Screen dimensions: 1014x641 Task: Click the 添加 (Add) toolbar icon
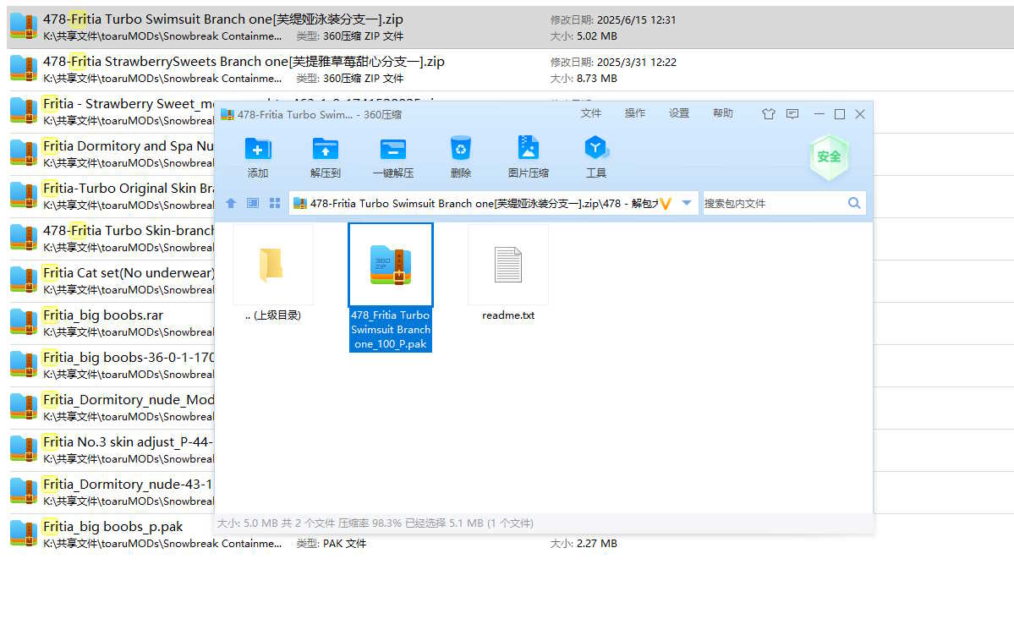(x=258, y=150)
